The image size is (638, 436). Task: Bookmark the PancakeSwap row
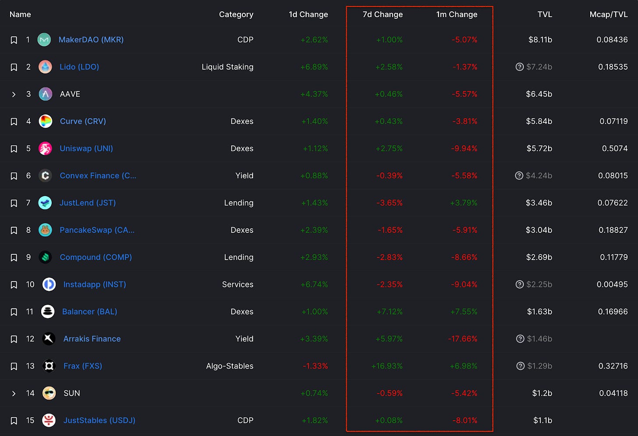pyautogui.click(x=14, y=230)
